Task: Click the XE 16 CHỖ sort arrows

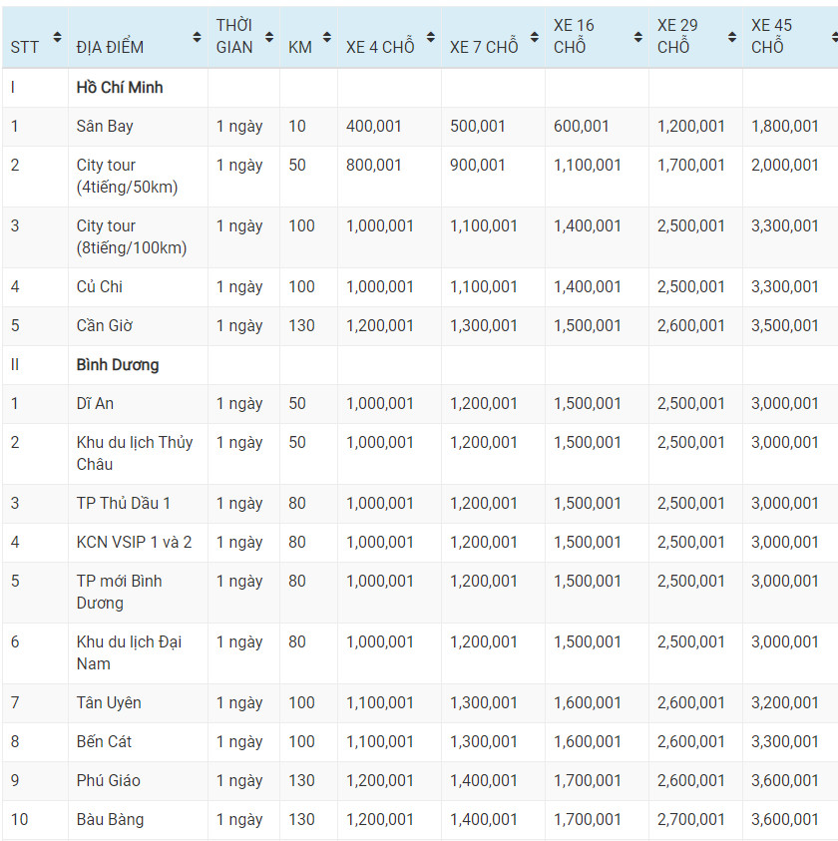Action: pyautogui.click(x=637, y=37)
